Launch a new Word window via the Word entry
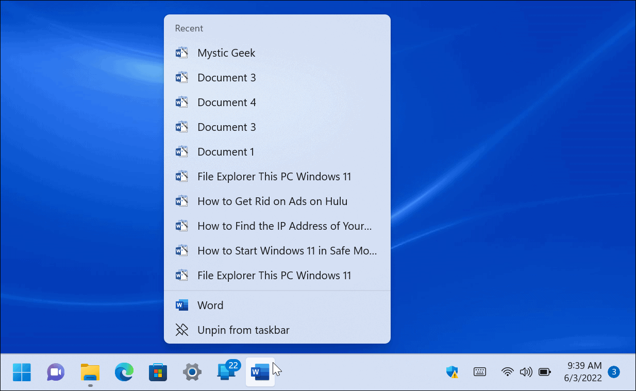636x391 pixels. pos(210,305)
